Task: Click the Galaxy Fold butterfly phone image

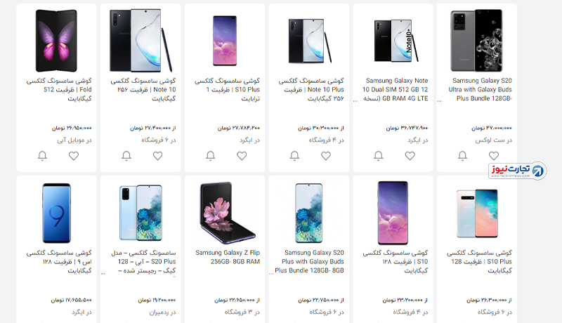Action: (x=57, y=41)
